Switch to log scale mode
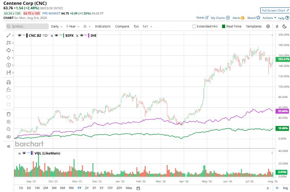The height and width of the screenshot is (192, 290). [x=285, y=188]
